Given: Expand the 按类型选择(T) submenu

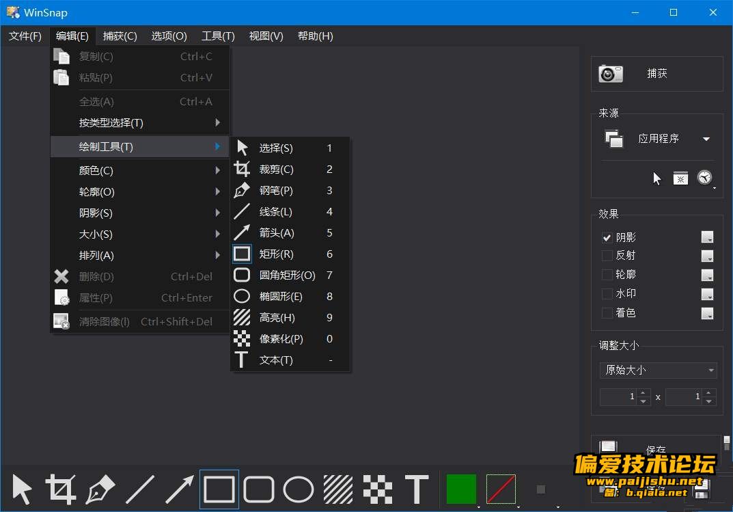Looking at the screenshot, I should (x=140, y=123).
